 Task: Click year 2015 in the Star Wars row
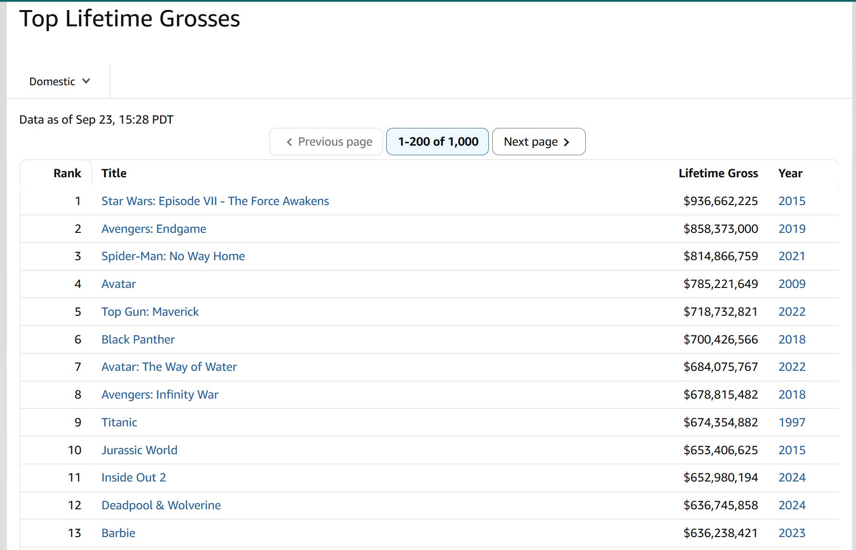(792, 201)
